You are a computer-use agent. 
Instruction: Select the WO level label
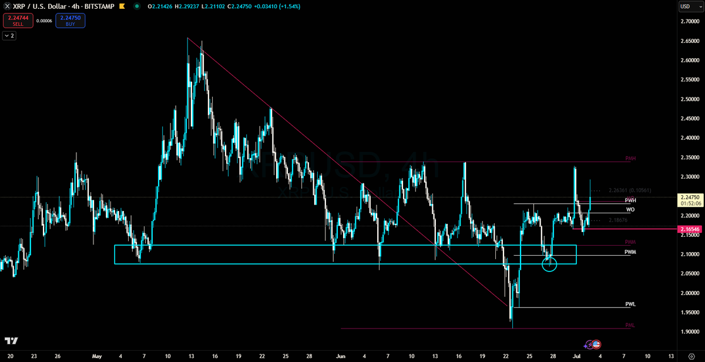pyautogui.click(x=630, y=209)
